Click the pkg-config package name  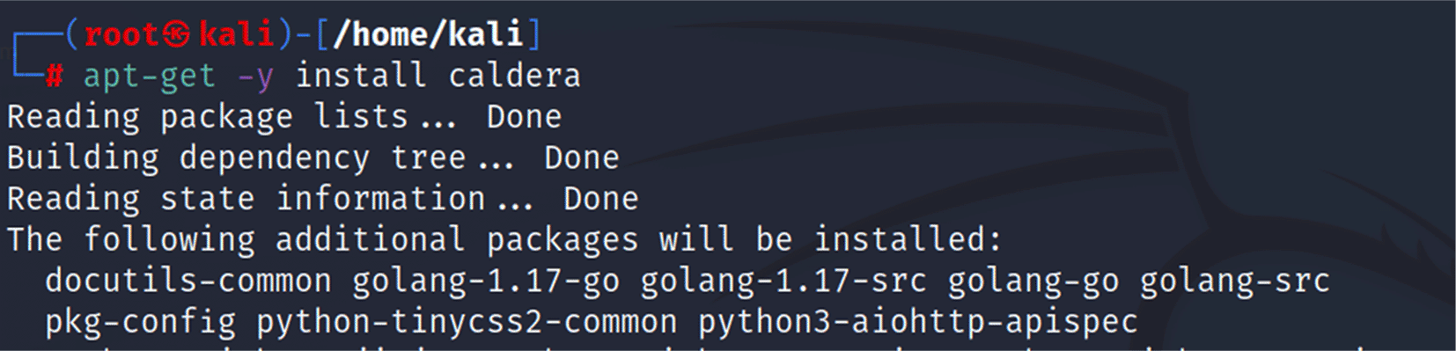[x=141, y=323]
